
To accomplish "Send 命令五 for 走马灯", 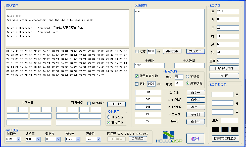I will point(195,122).
